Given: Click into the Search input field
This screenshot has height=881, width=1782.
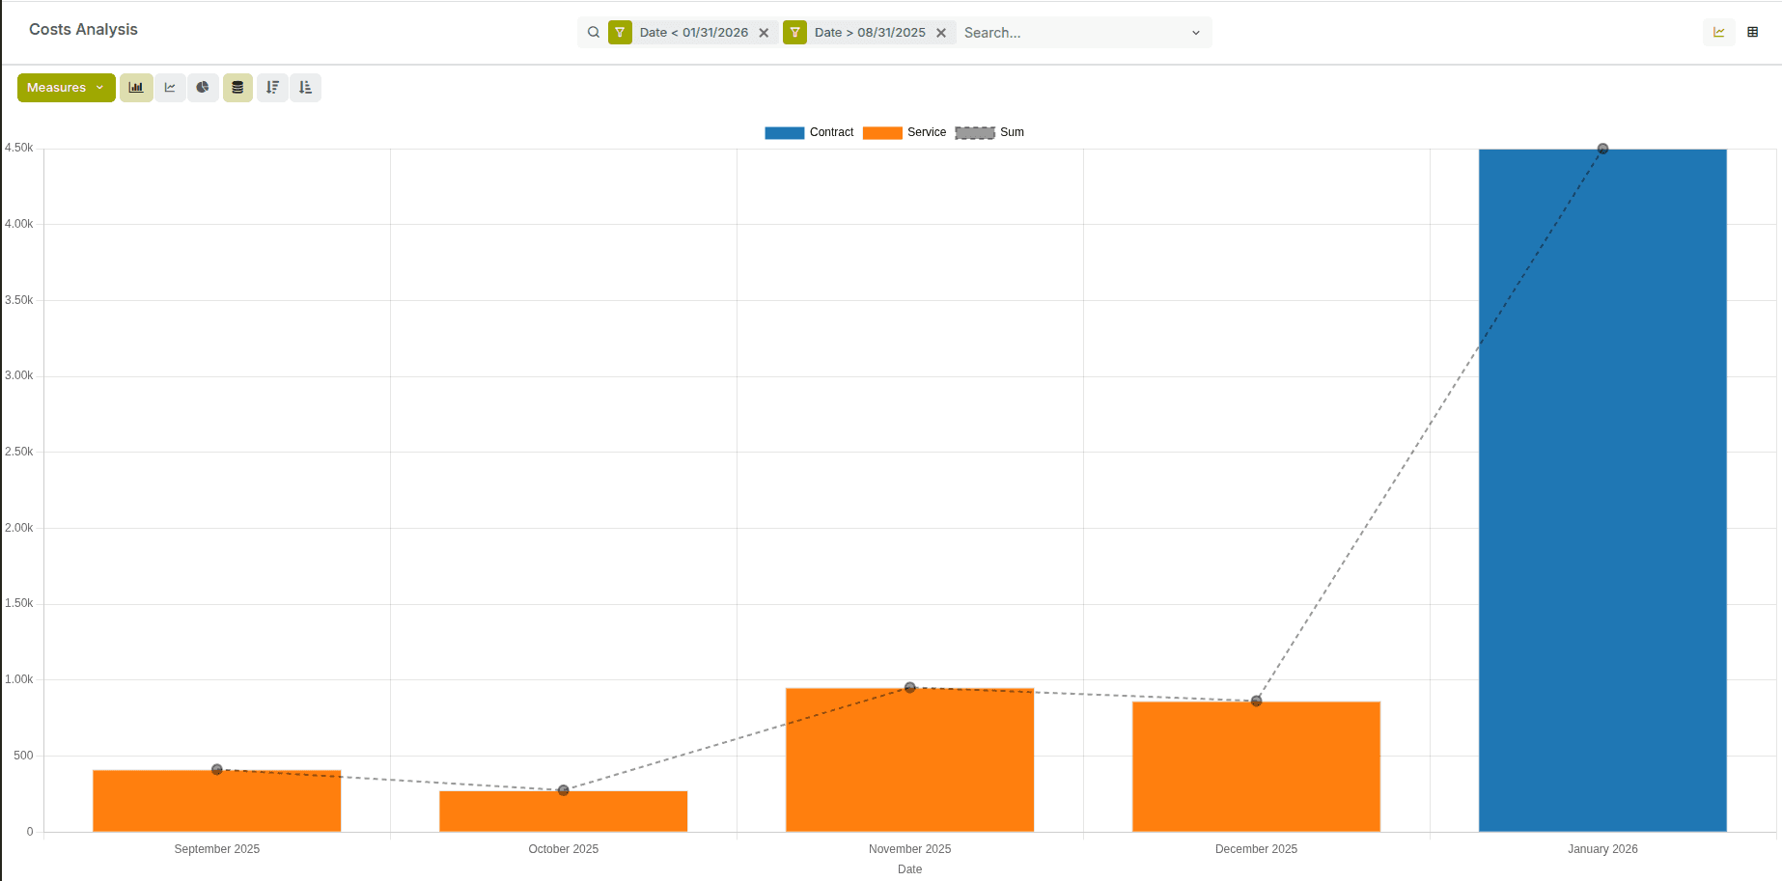Looking at the screenshot, I should 1072,33.
